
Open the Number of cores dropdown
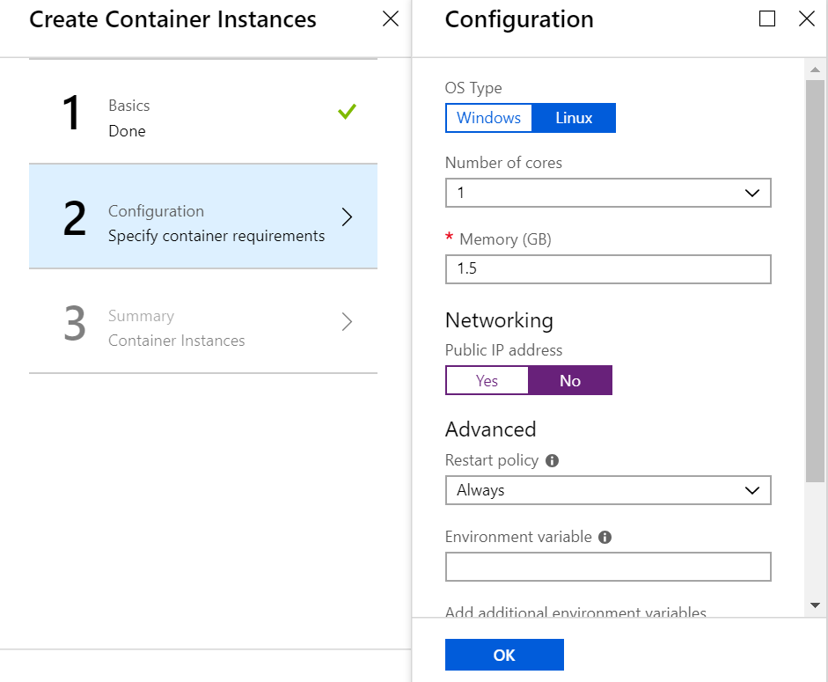[607, 193]
